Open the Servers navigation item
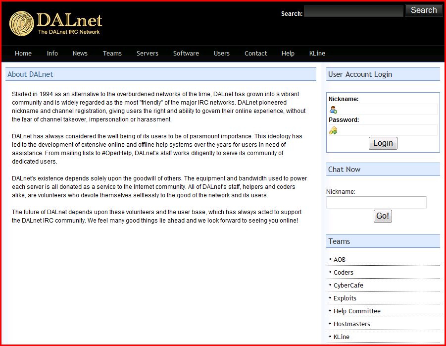 click(x=148, y=53)
